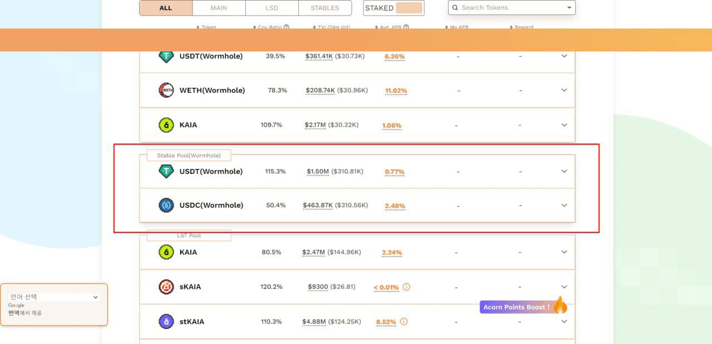712x344 pixels.
Task: Click the sKAIA token name
Action: (190, 287)
